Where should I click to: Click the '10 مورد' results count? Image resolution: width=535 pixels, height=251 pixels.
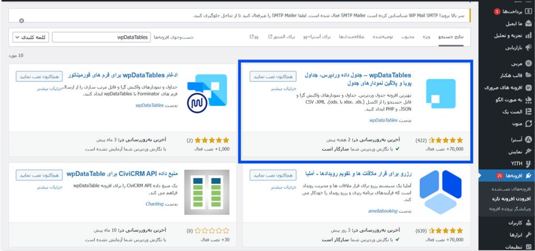[x=16, y=55]
